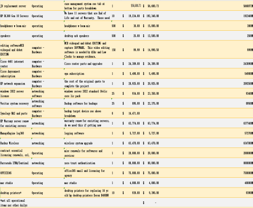
Task: Select the 'desktop printers*' item cell
Action: point(16,193)
